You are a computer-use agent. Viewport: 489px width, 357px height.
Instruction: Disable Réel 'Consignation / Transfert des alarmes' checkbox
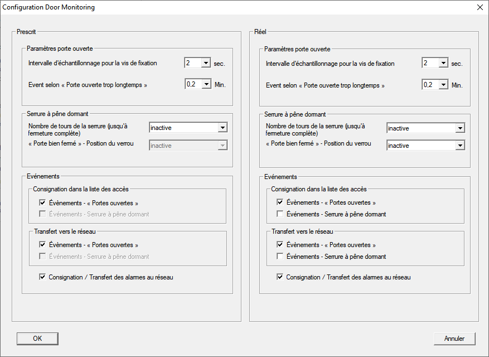point(280,277)
